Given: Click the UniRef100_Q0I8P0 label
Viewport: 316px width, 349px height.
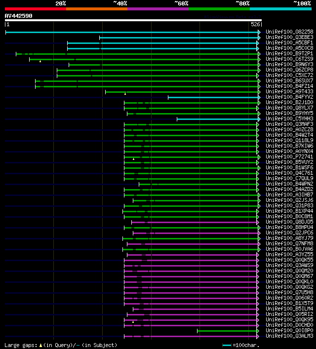Looking at the screenshot, I should point(289,331).
